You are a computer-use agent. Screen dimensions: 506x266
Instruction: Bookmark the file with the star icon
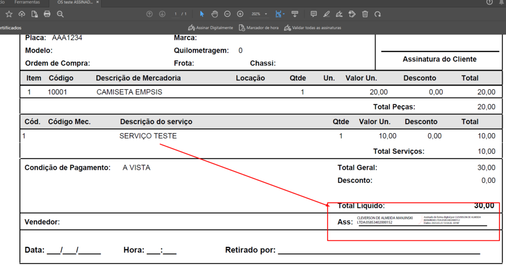point(9,14)
